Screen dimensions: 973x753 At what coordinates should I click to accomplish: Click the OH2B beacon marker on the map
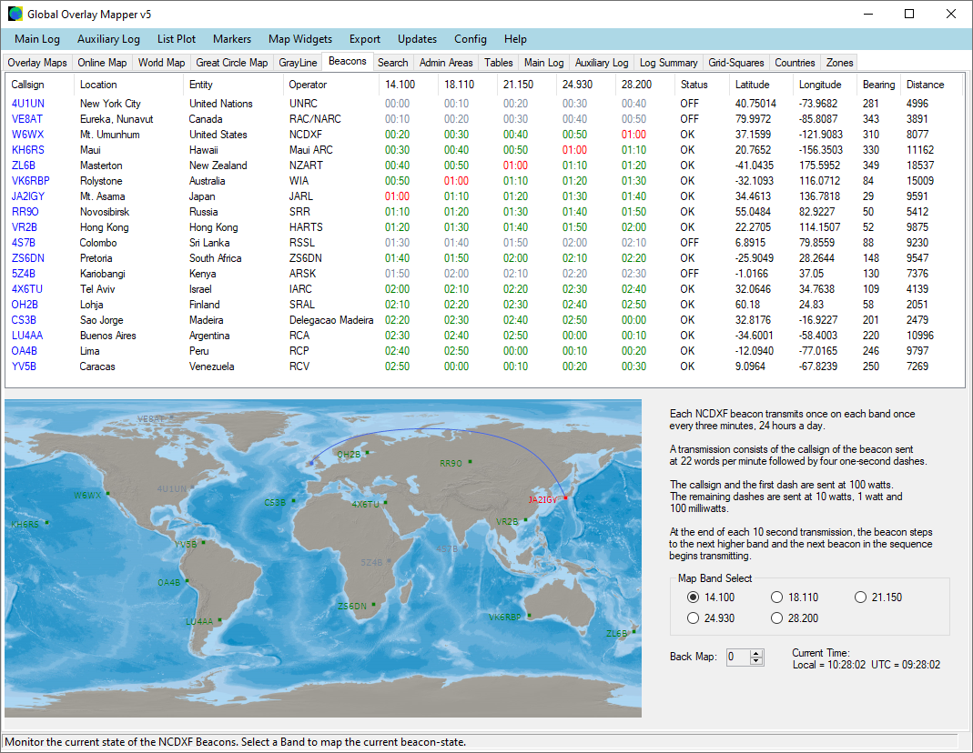368,453
